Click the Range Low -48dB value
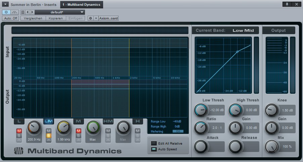 tap(177, 121)
